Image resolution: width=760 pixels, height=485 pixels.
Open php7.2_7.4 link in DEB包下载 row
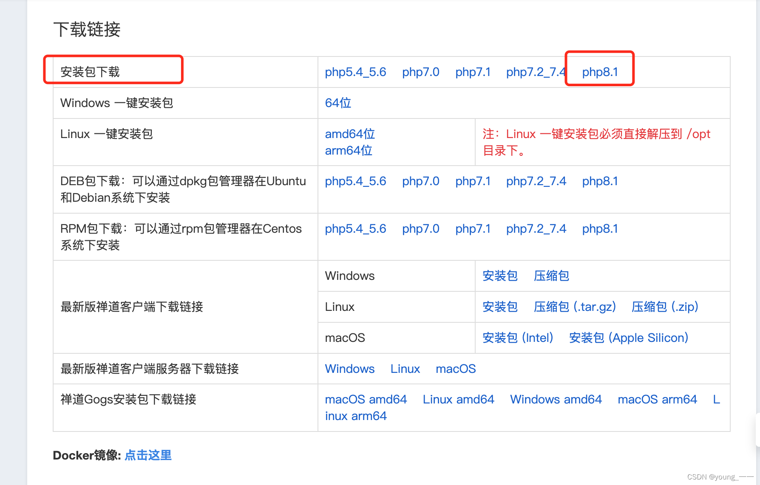tap(536, 181)
